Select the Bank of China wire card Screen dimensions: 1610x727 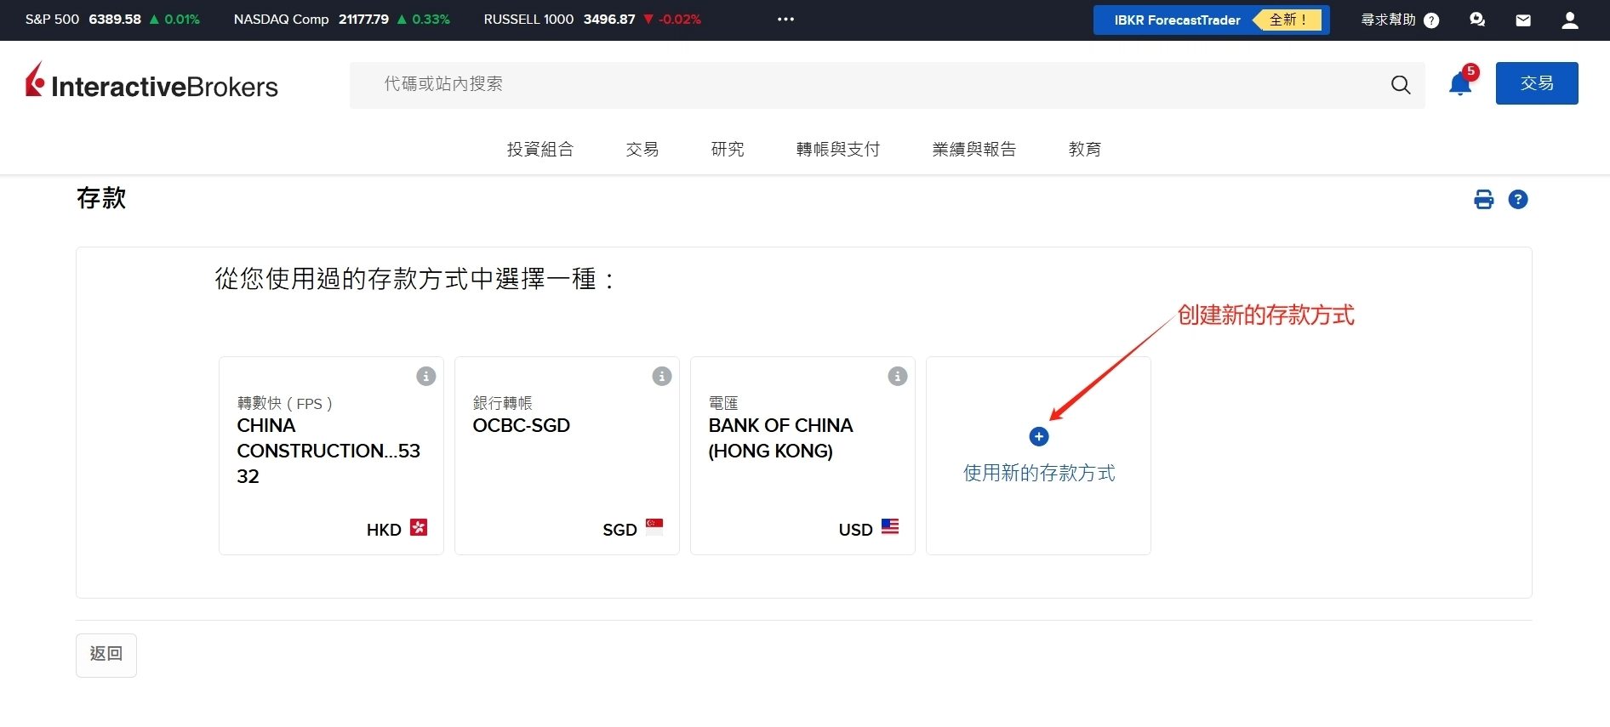[802, 456]
